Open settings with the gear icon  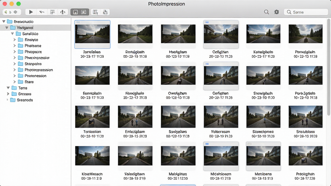[277, 12]
